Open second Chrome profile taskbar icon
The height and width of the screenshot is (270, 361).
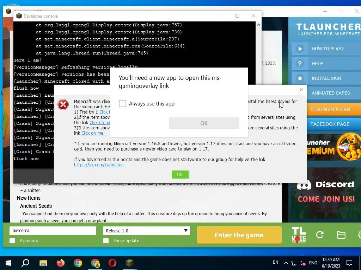point(95,263)
